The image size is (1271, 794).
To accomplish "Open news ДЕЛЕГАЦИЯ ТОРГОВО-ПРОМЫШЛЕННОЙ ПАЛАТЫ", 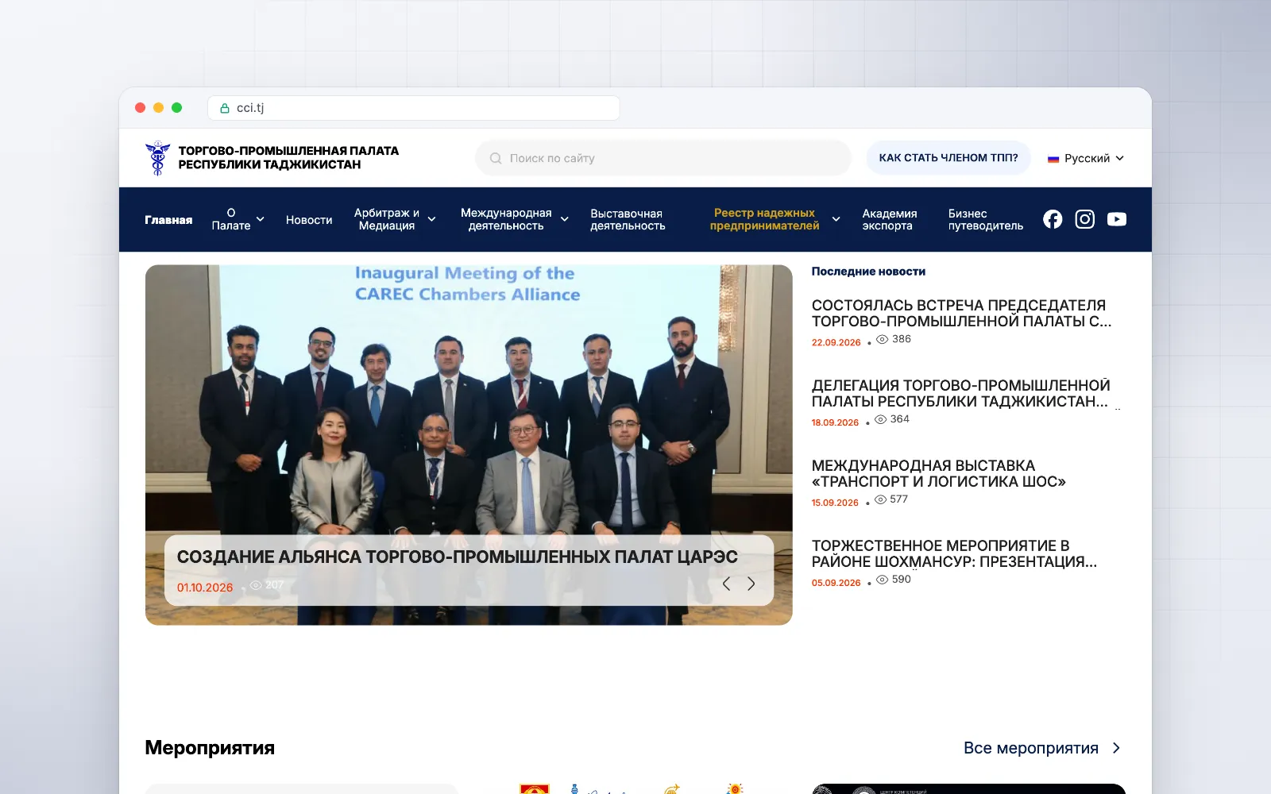I will coord(961,394).
